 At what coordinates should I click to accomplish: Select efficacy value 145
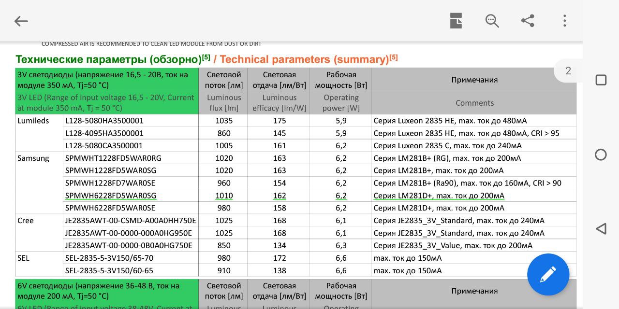pyautogui.click(x=280, y=133)
